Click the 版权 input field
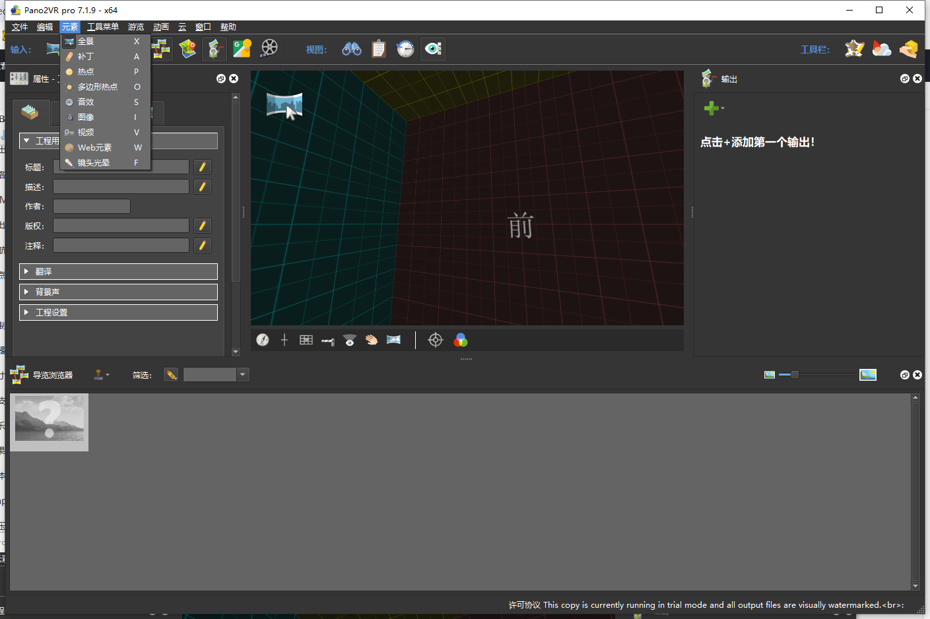This screenshot has height=619, width=930. click(x=121, y=226)
